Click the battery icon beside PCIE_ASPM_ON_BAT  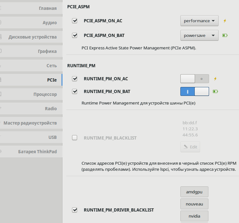tap(225, 35)
